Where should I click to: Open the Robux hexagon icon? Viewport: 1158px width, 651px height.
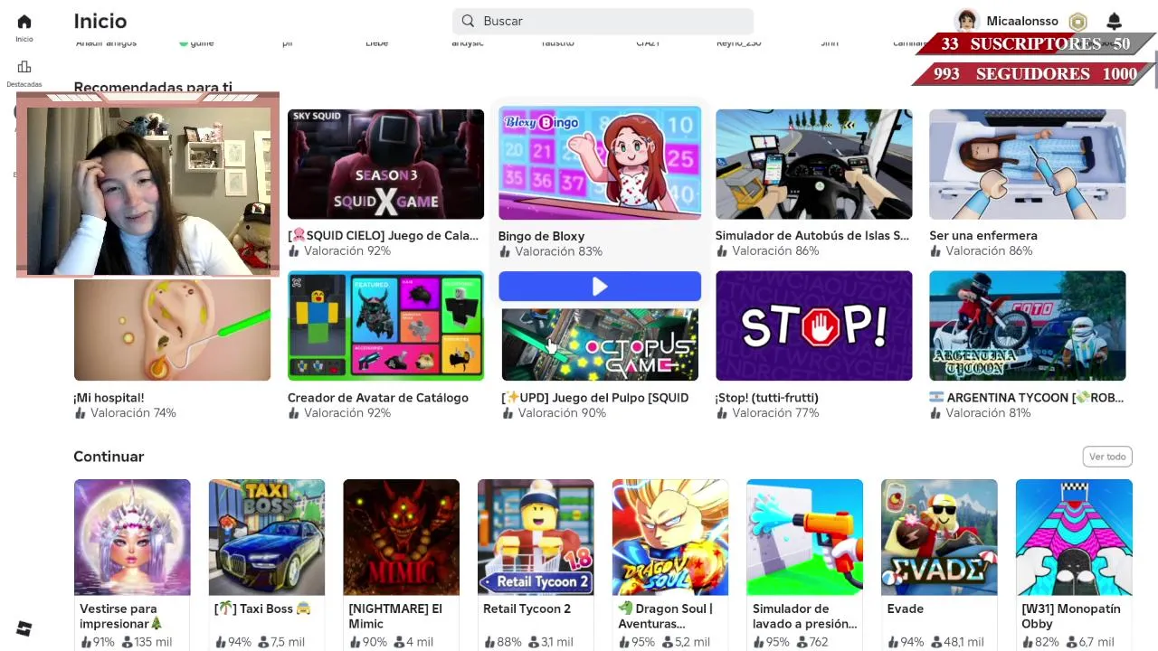click(x=1077, y=22)
